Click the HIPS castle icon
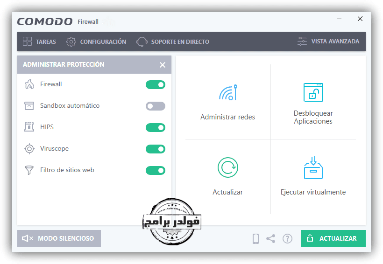This screenshot has height=264, width=383. pos(29,127)
